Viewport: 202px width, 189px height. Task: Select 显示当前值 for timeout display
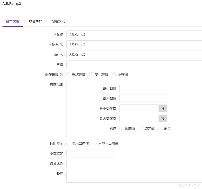coord(68,144)
